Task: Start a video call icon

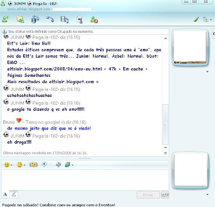Action: pyautogui.click(x=35, y=19)
